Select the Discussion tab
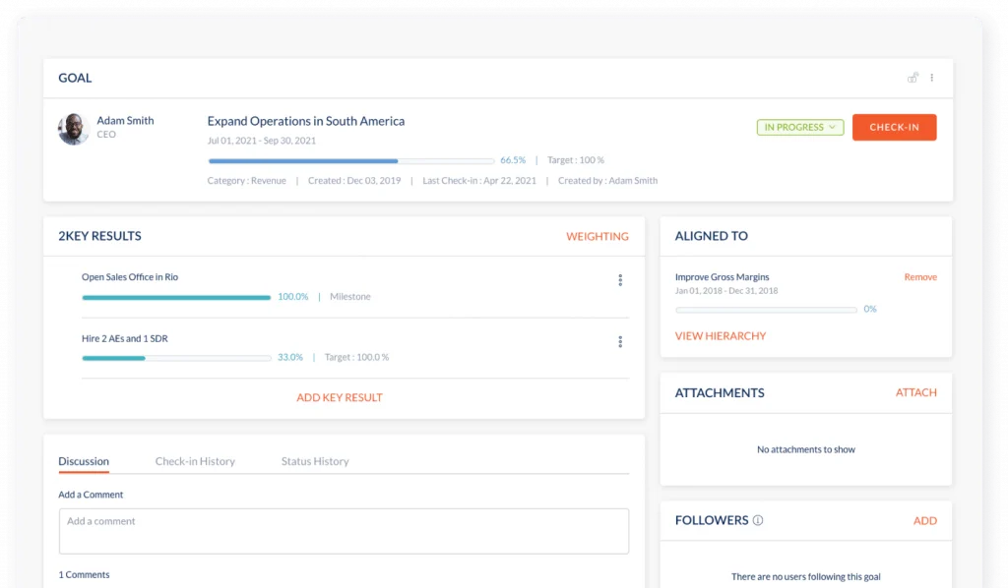This screenshot has width=1008, height=588. [x=84, y=461]
